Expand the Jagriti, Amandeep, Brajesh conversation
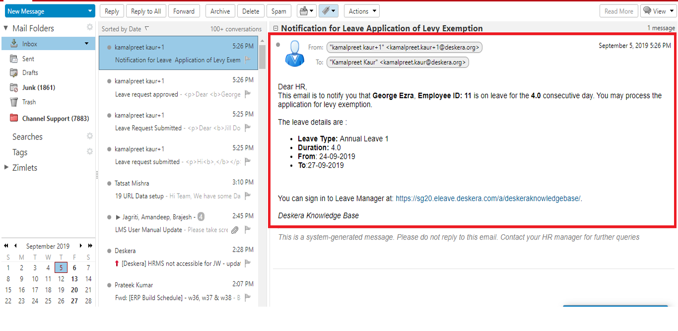 click(x=118, y=217)
